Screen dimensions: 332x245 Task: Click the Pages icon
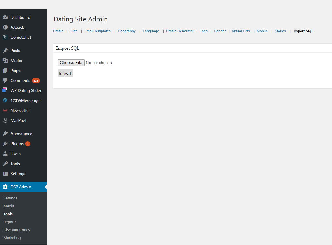click(5, 71)
